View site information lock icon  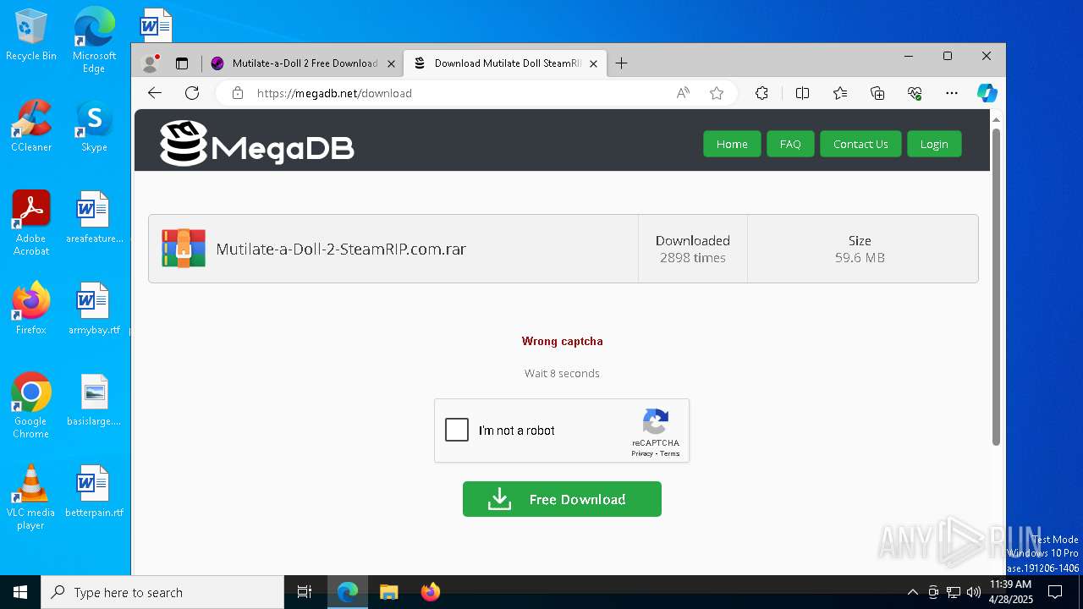tap(238, 93)
